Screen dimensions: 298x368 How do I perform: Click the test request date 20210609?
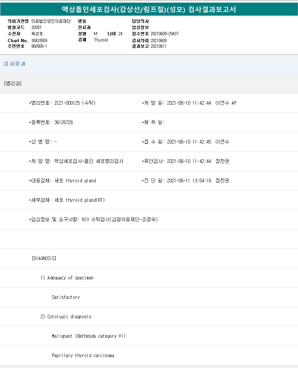159,40
